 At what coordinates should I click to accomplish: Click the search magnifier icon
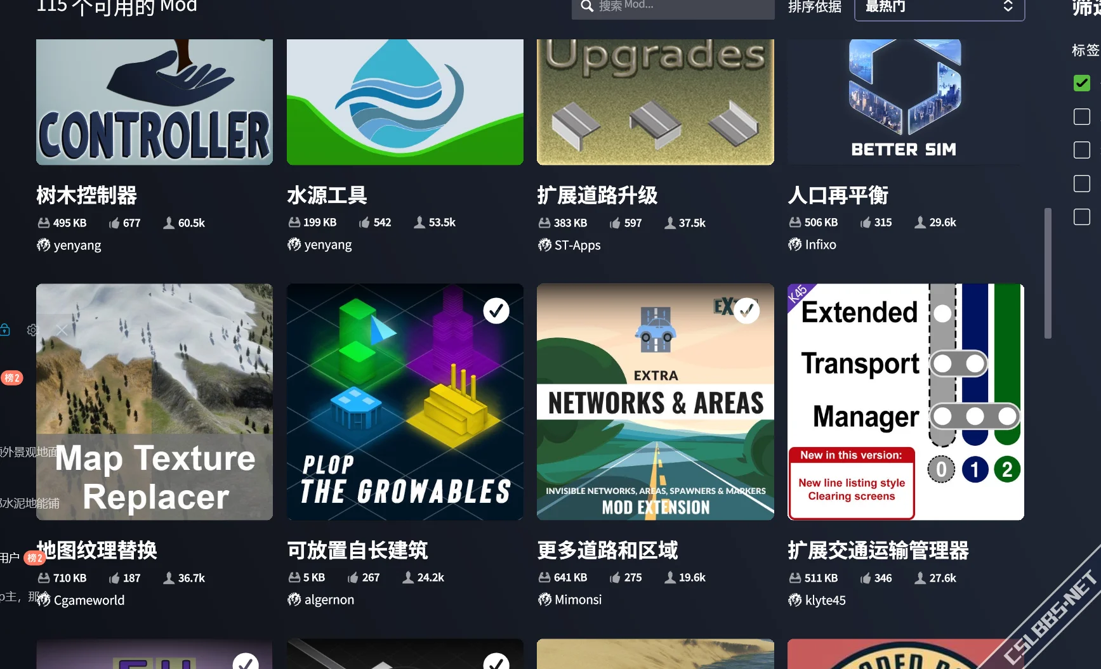click(587, 6)
